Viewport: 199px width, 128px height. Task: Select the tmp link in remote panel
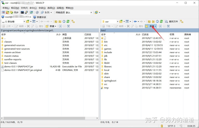tap(106, 88)
